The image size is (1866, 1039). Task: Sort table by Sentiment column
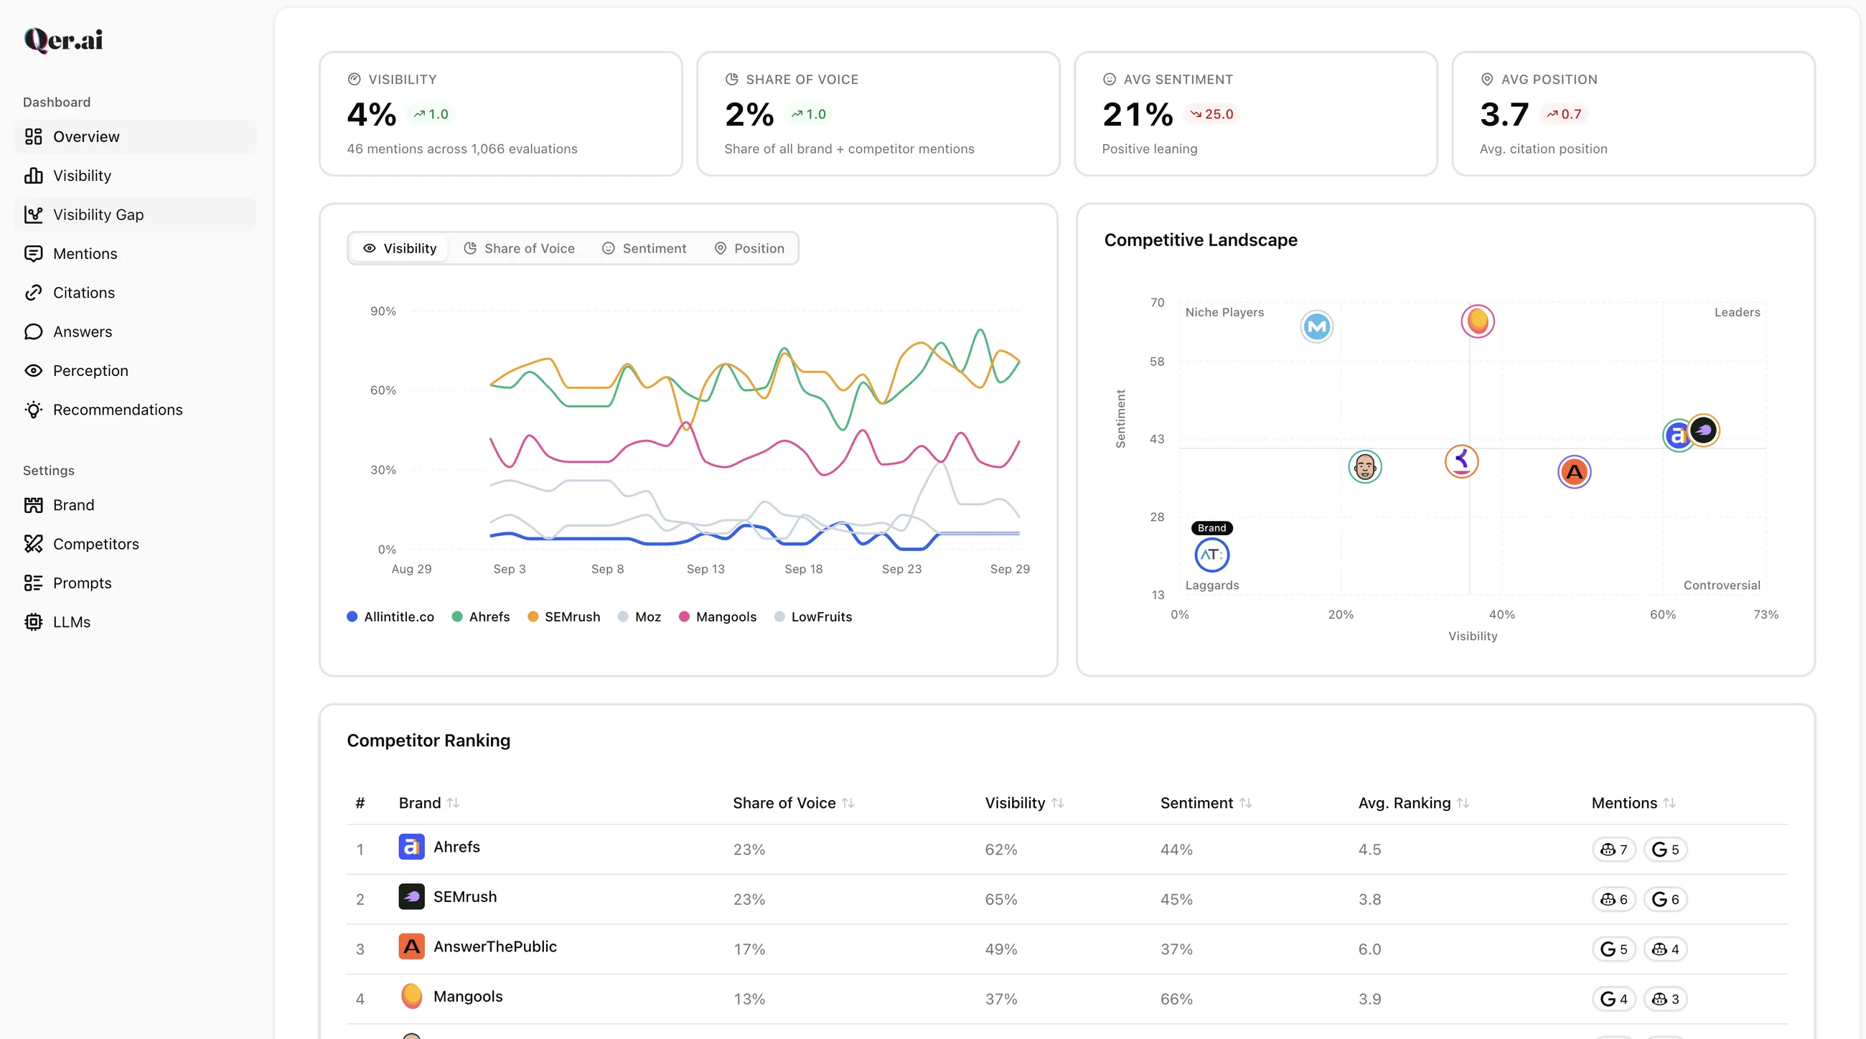click(x=1206, y=803)
